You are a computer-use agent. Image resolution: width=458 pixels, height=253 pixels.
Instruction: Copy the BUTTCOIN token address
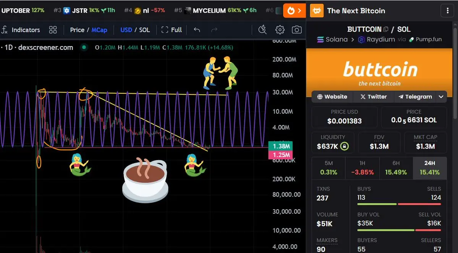(385, 29)
